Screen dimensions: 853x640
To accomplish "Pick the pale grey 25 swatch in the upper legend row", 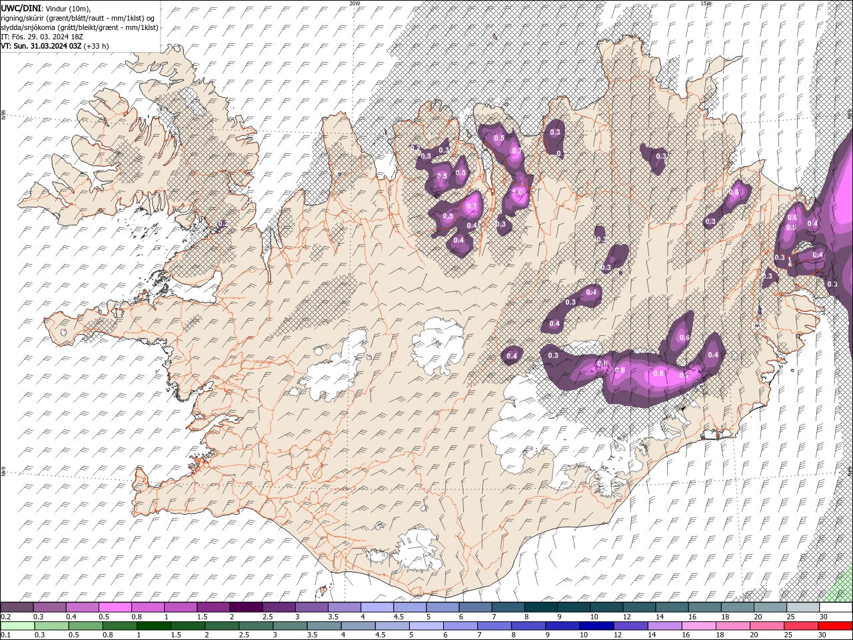I will coord(803,607).
